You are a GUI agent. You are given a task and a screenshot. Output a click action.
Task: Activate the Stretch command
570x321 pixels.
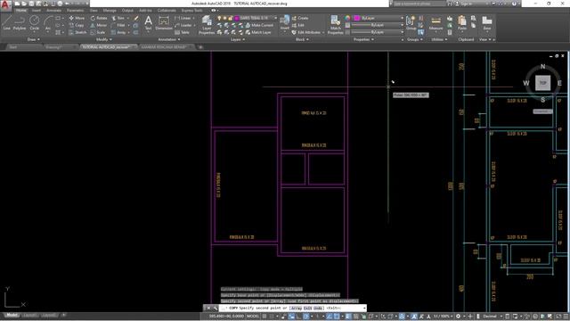pyautogui.click(x=77, y=32)
